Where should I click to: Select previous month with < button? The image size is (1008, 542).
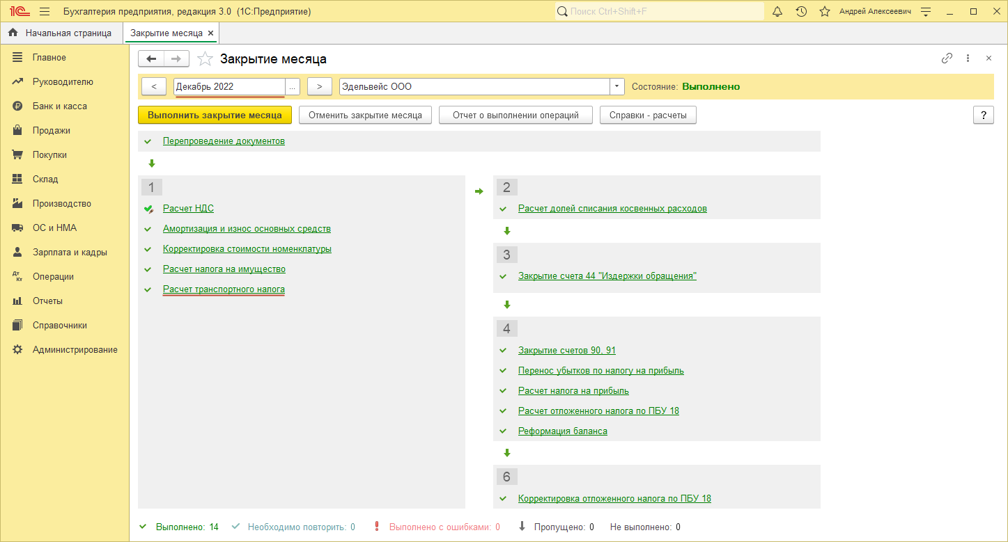coord(153,86)
